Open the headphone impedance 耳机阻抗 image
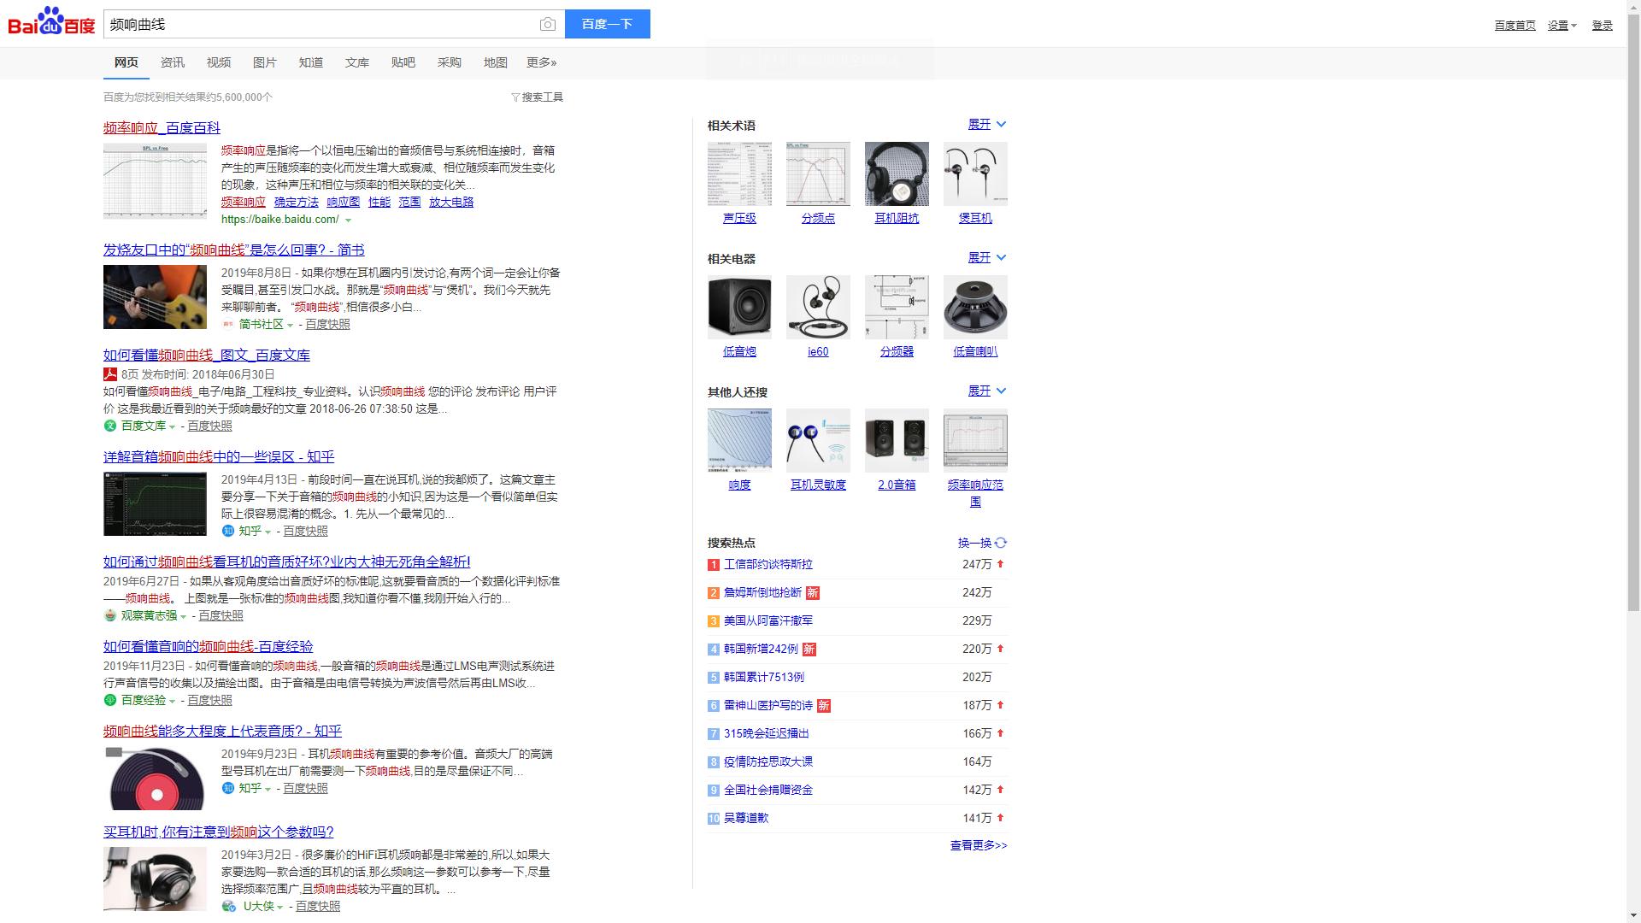Screen dimensions: 1641x923 [897, 174]
